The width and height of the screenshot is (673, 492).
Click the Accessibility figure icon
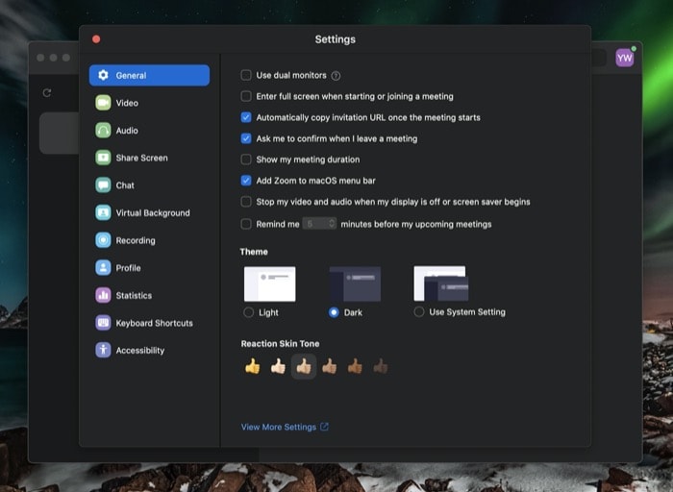click(x=103, y=350)
